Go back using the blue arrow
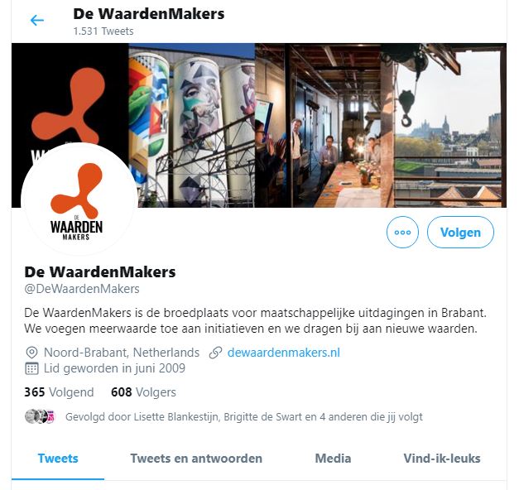 [37, 20]
